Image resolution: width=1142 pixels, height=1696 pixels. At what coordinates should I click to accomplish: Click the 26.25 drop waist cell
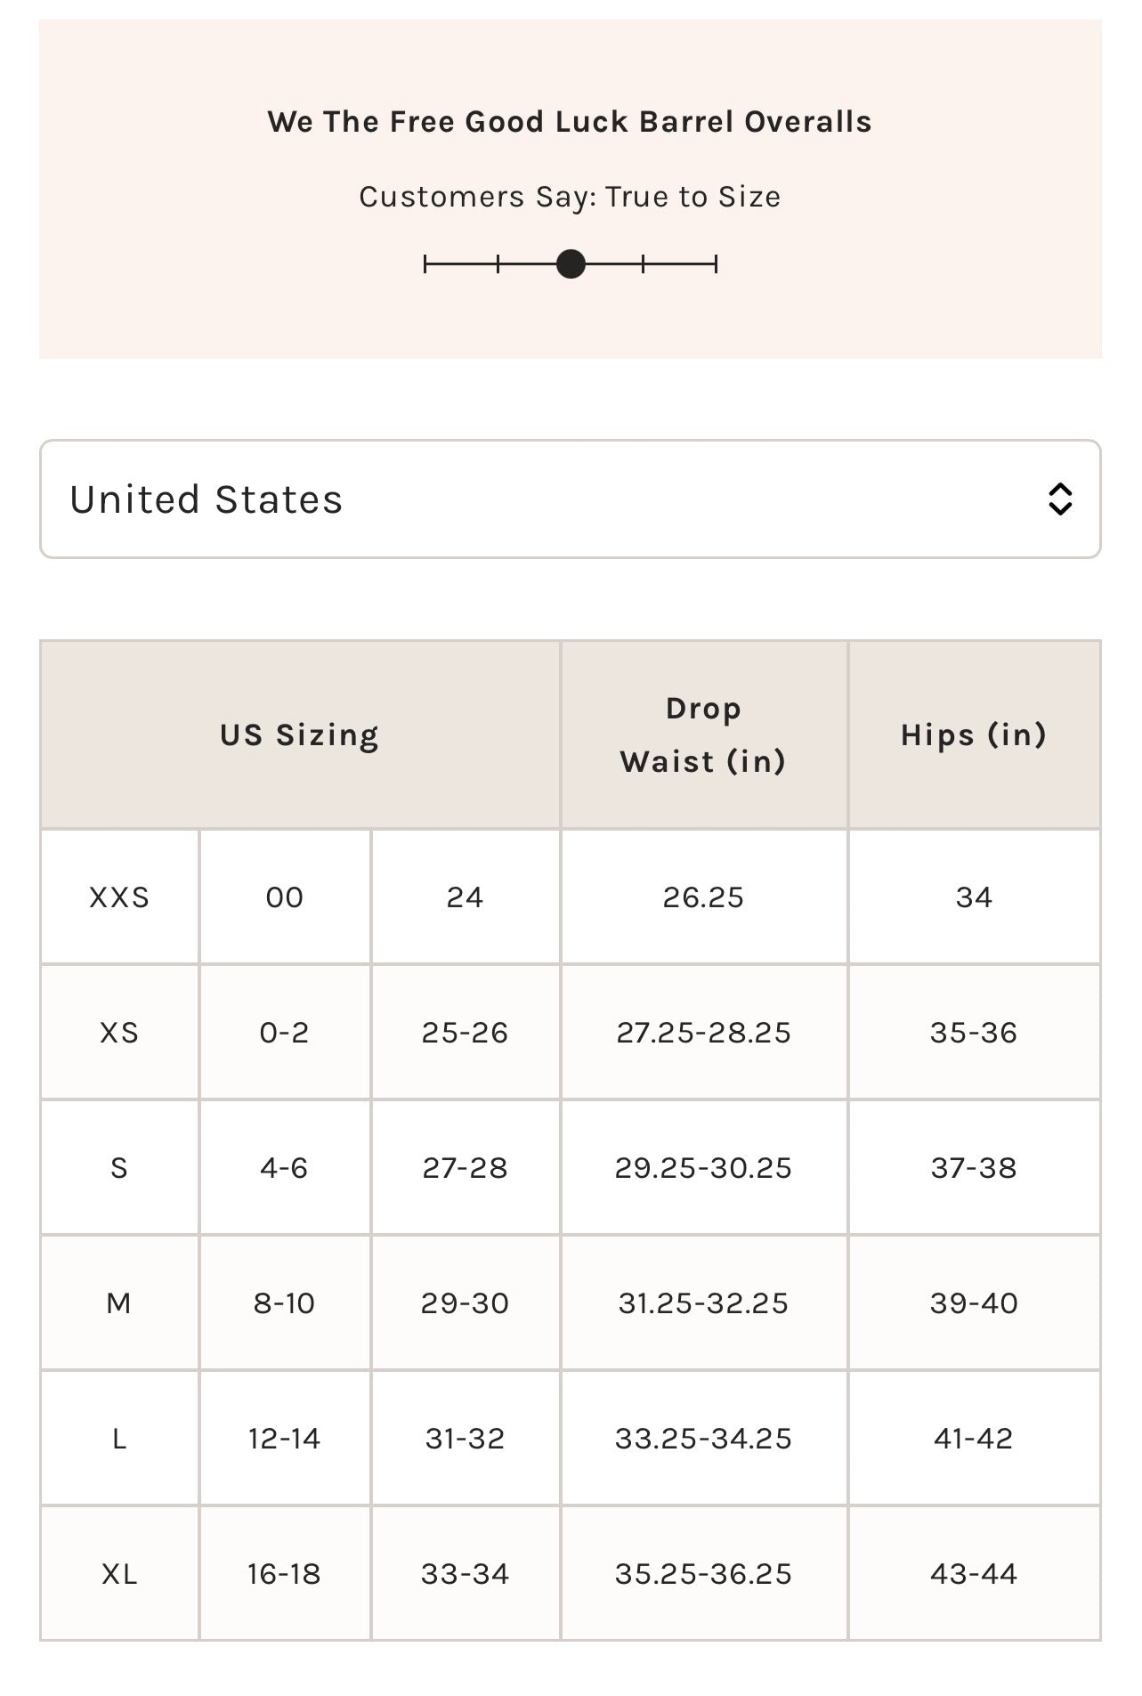703,897
